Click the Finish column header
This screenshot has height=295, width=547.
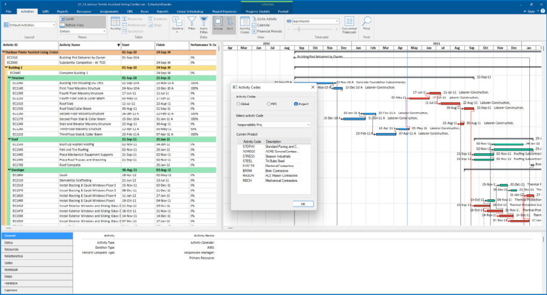click(171, 45)
